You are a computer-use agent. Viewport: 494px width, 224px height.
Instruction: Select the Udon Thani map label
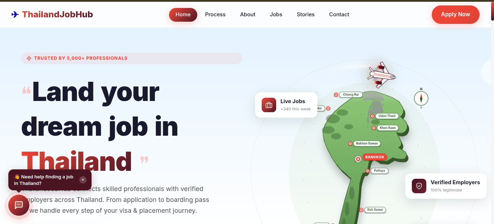(x=387, y=116)
